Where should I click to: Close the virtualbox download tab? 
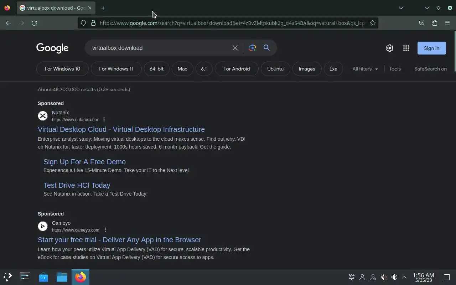click(x=89, y=8)
